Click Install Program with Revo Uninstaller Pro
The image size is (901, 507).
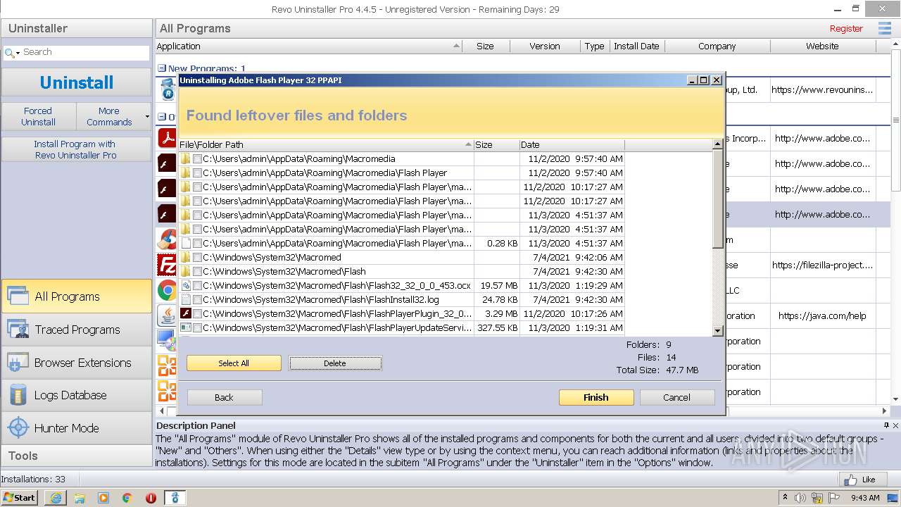76,149
